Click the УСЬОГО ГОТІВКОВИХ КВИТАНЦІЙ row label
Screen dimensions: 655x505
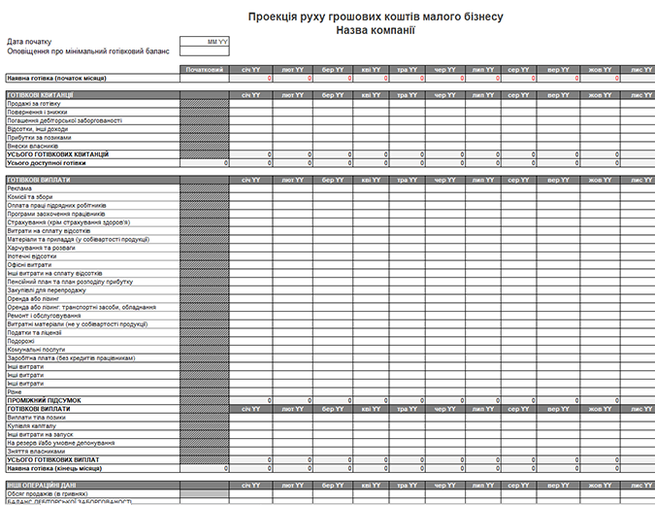point(57,154)
